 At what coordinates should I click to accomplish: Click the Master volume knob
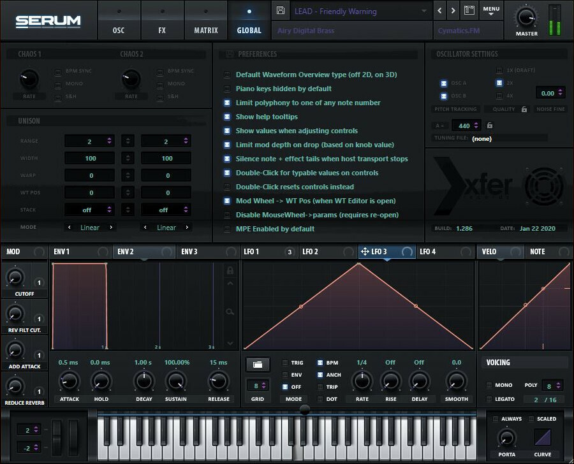click(526, 17)
